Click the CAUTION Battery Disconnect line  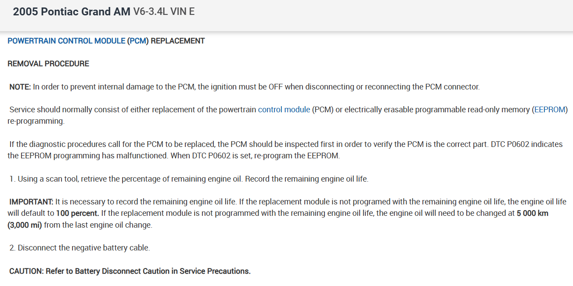coord(130,271)
